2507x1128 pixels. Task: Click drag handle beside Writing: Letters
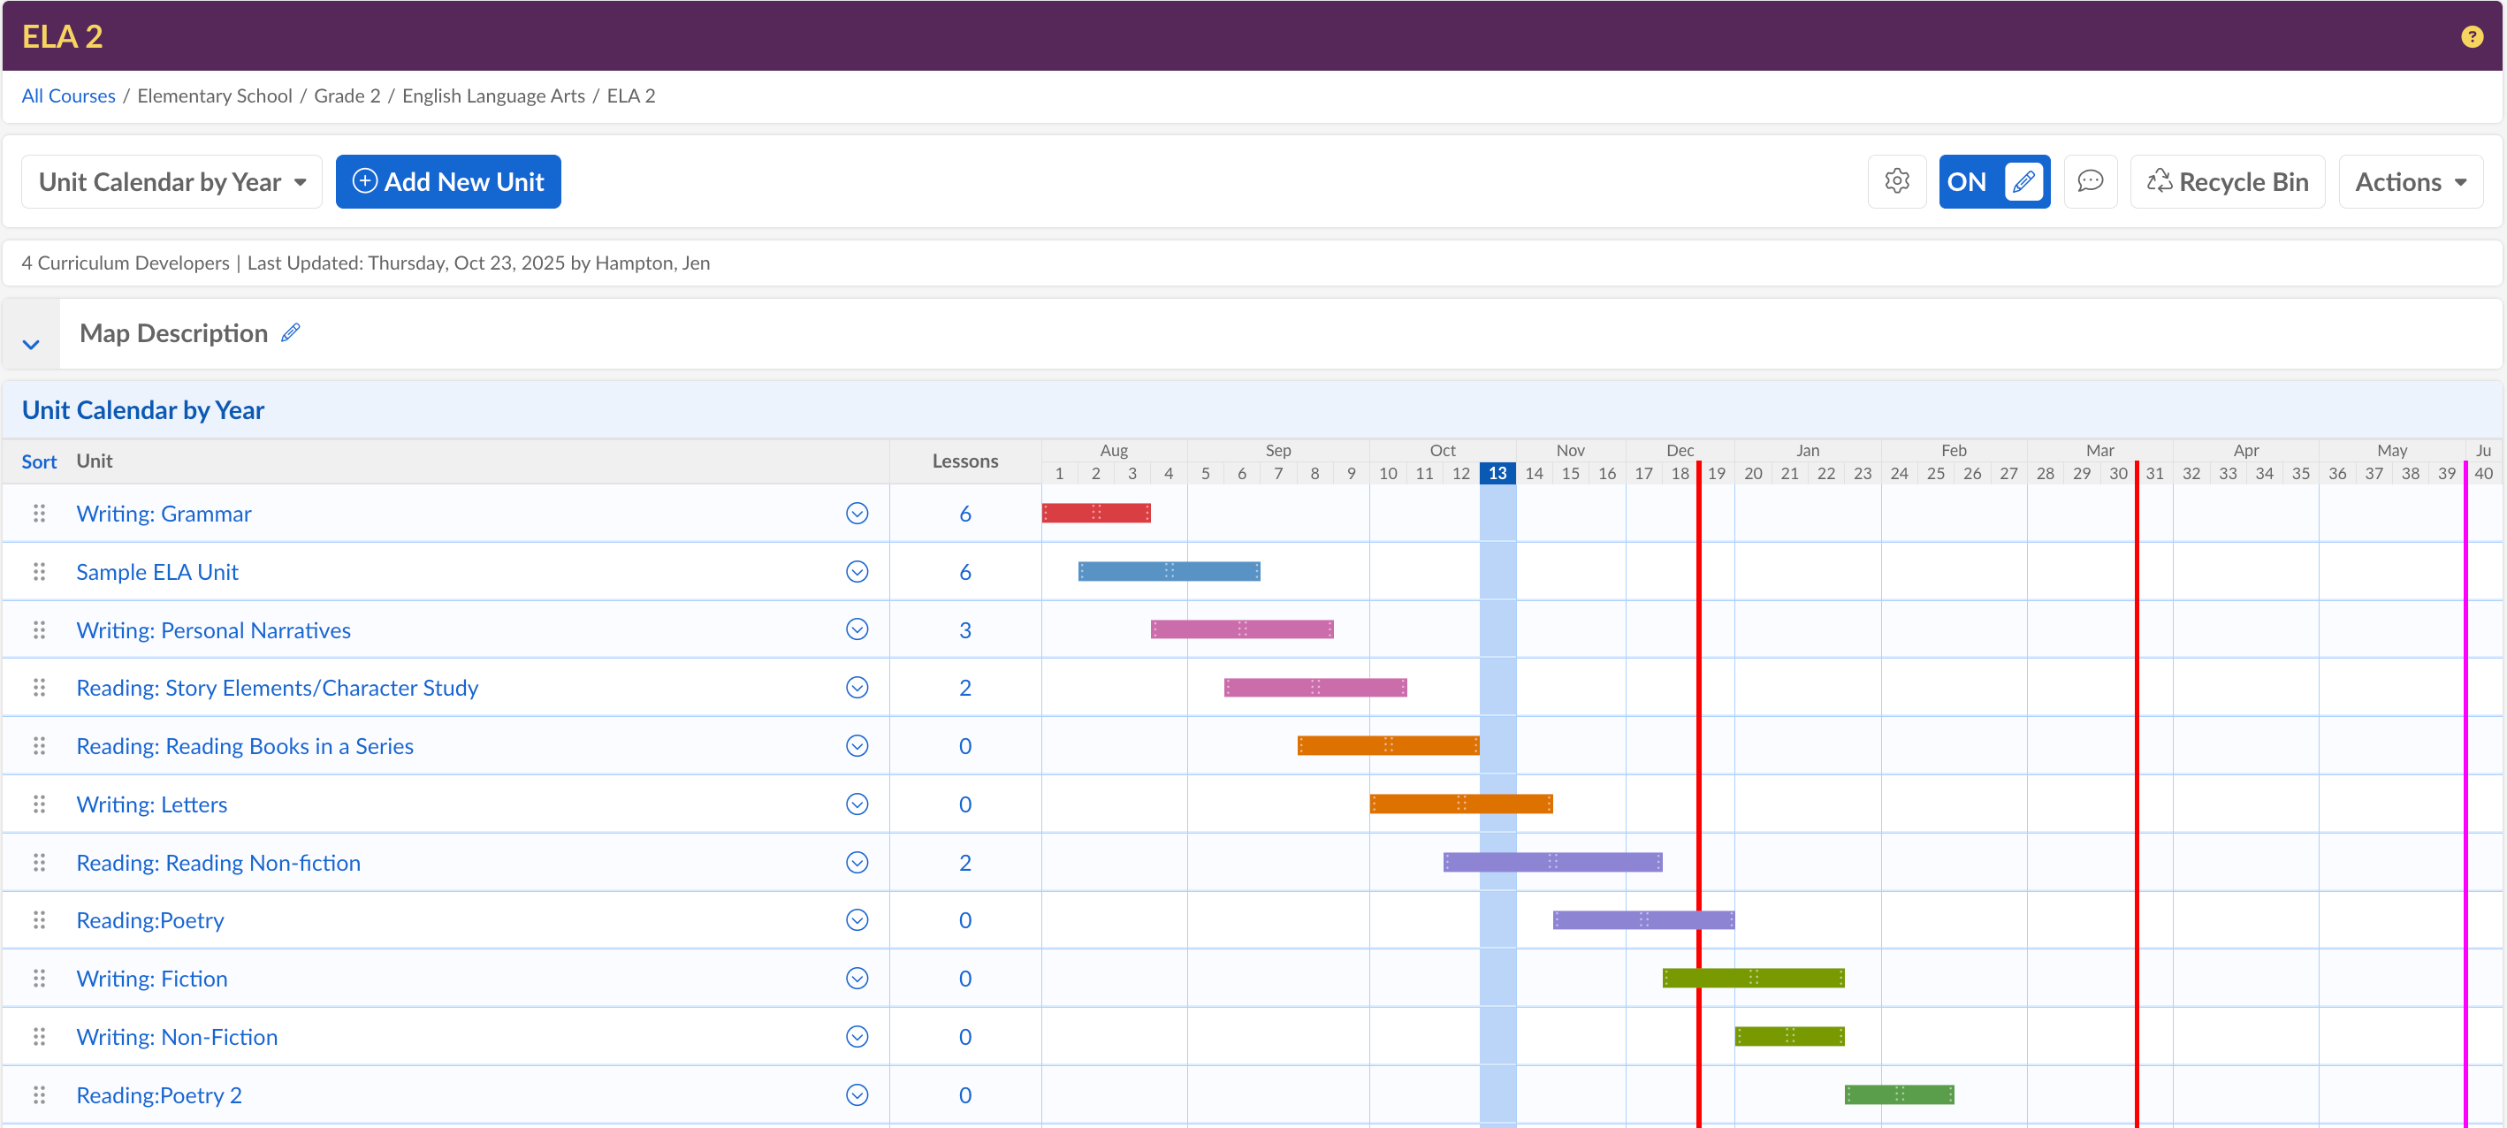(39, 804)
